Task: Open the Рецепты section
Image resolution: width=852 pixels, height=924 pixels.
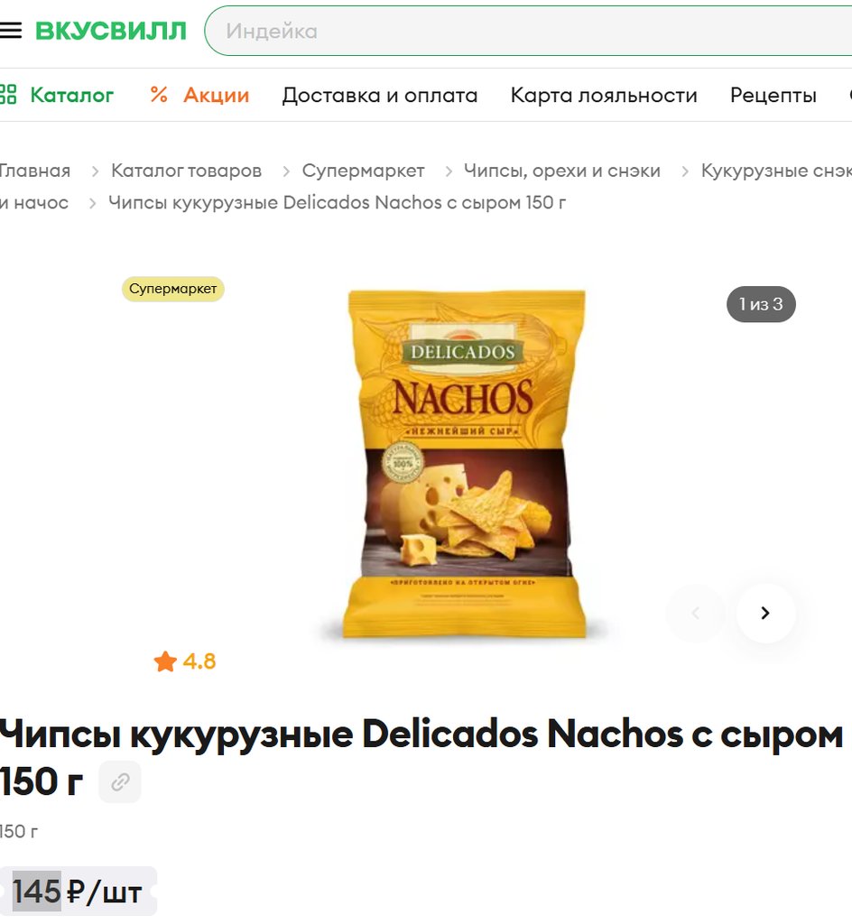Action: 773,95
